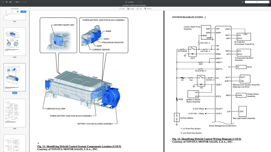Click the BATTERY SMART UNIT label
Viewport: 271px width, 152px height.
click(x=64, y=25)
